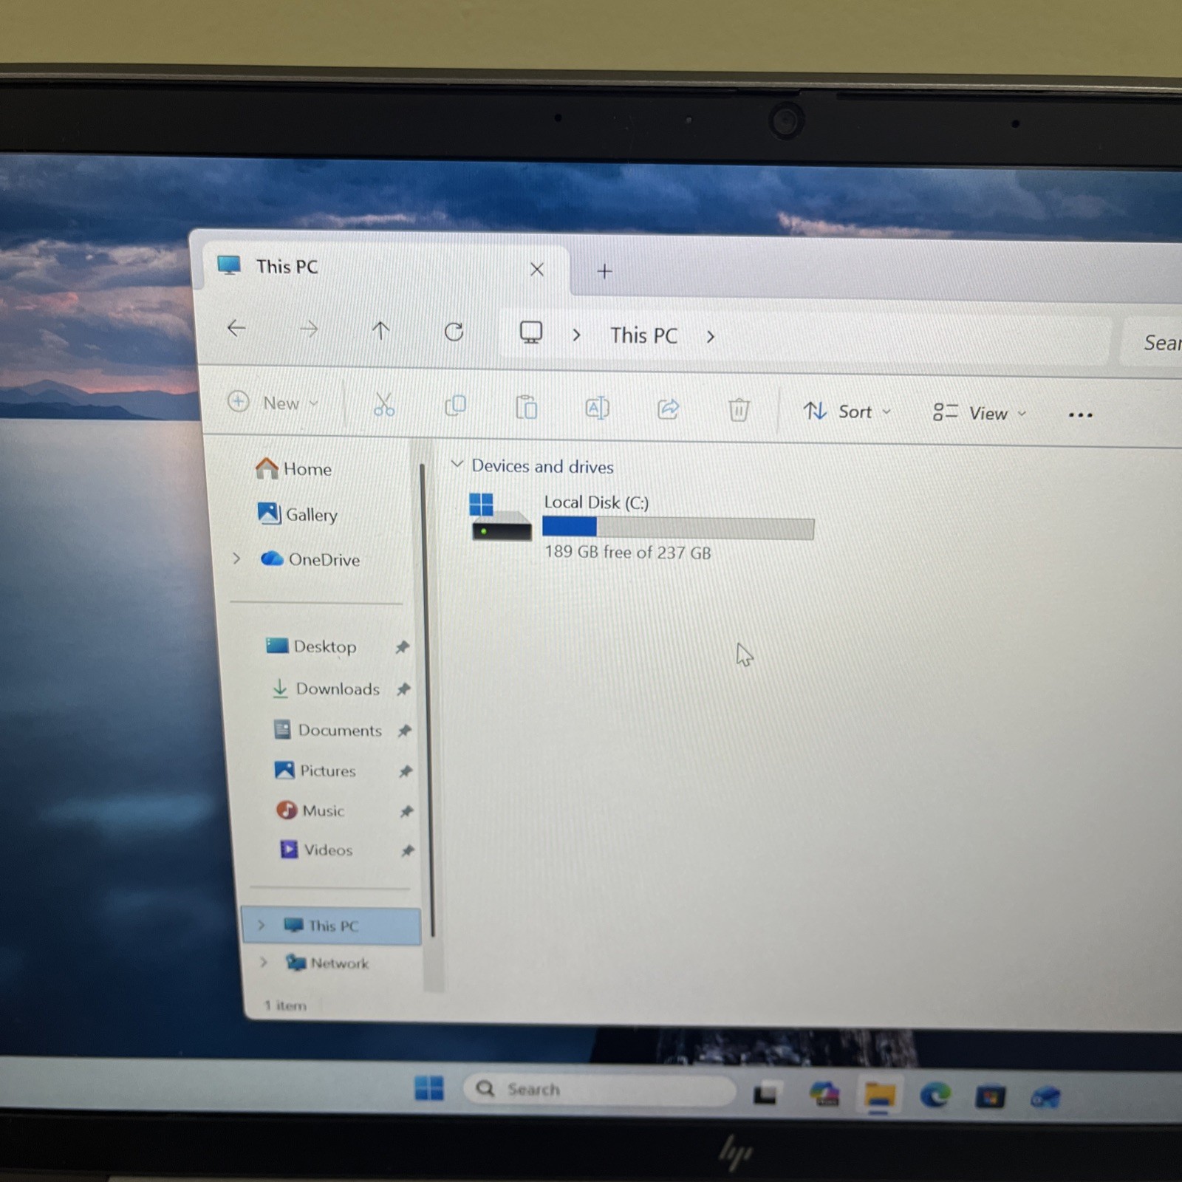
Task: Click chevron before This PC in breadcrumb
Action: point(576,335)
